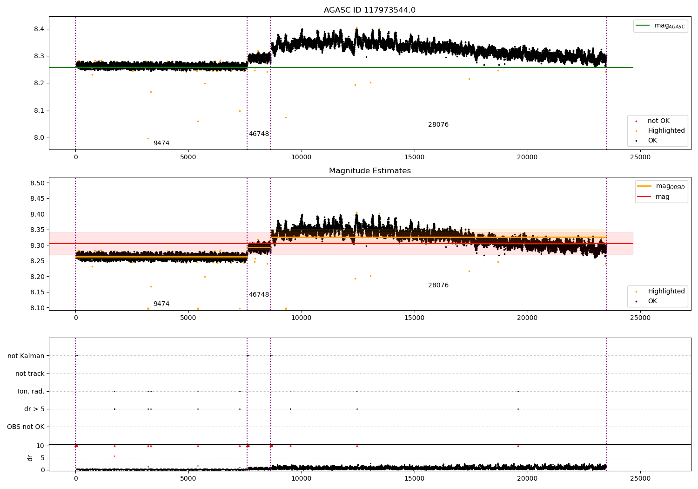Click the "Magnitude Estimates" plot title
Viewport: 698px width, 489px height.
pyautogui.click(x=369, y=171)
